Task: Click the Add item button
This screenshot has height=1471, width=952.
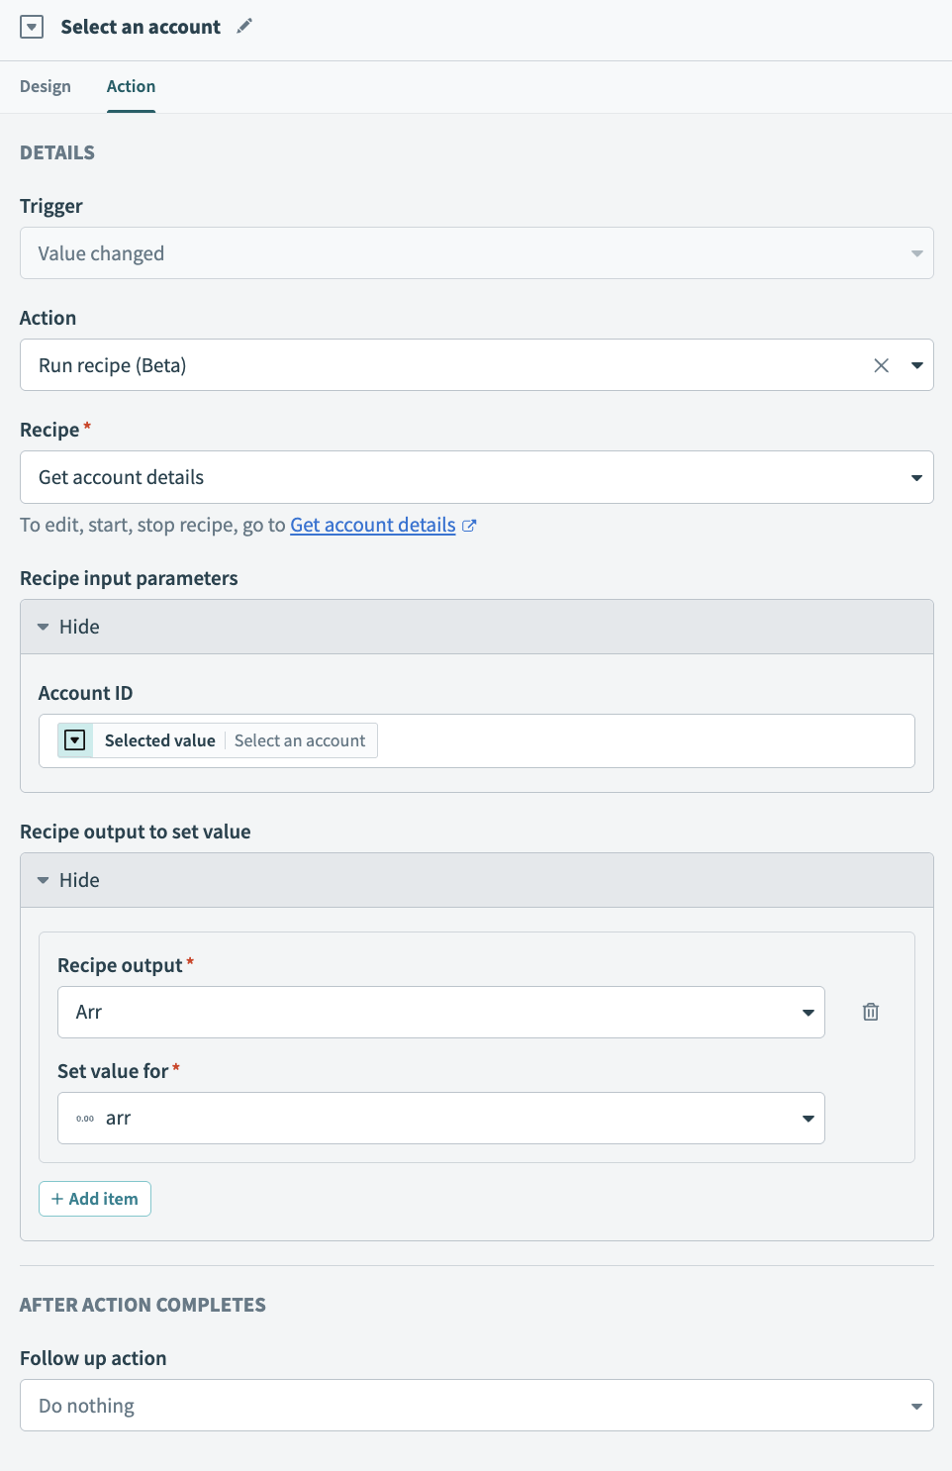Action: pos(94,1198)
